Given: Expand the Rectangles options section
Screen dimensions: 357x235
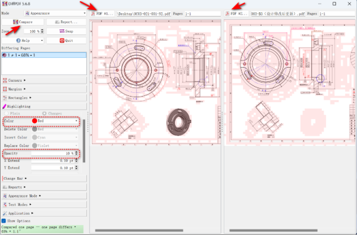Looking at the screenshot, I should tap(44, 98).
